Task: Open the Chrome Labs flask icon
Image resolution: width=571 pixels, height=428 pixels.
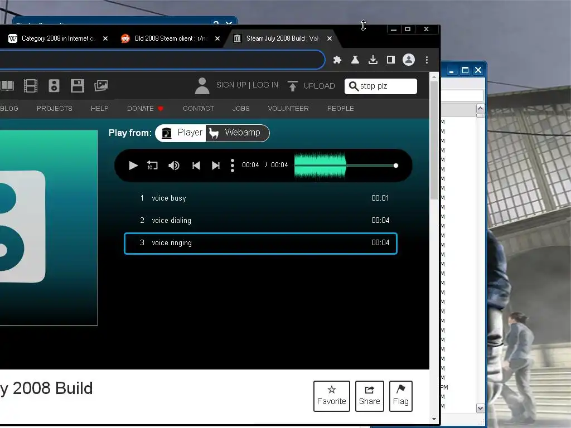Action: 355,60
